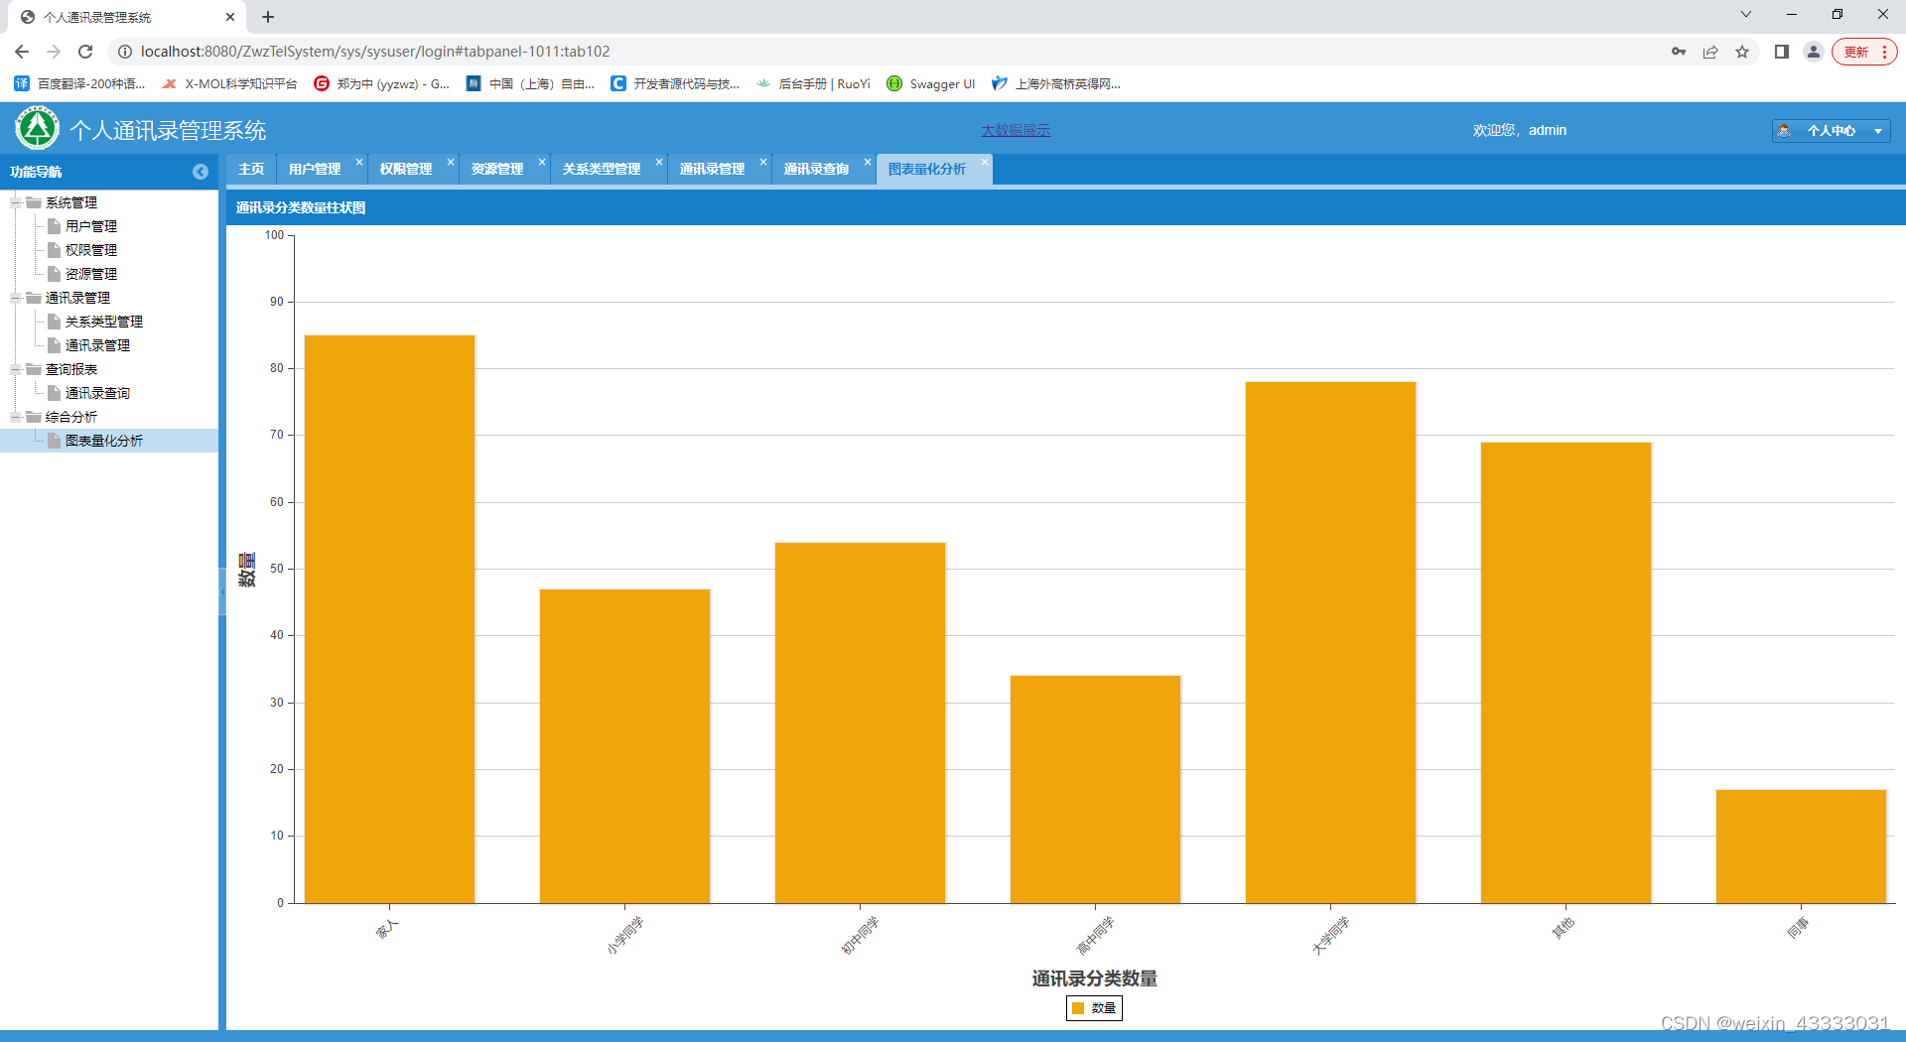Close the 权限管理 tab
1906x1042 pixels.
[451, 162]
